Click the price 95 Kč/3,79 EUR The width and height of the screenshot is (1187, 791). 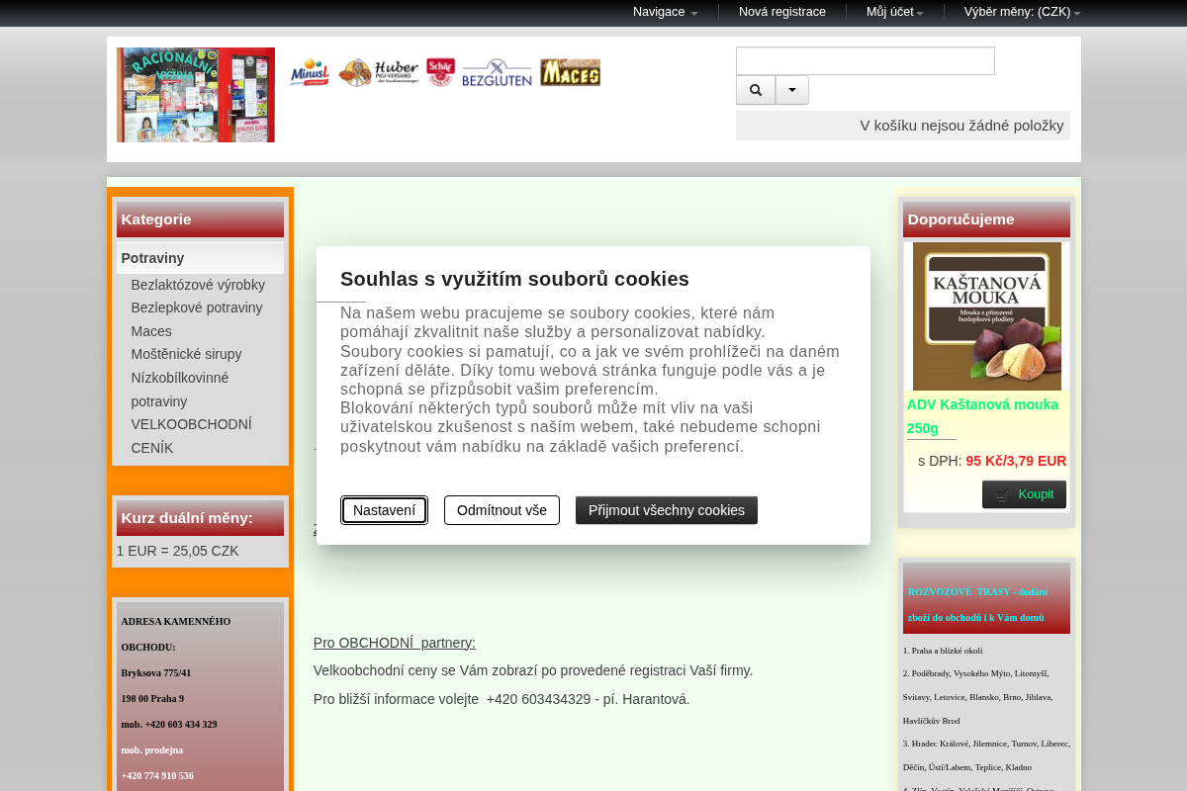pyautogui.click(x=1016, y=461)
